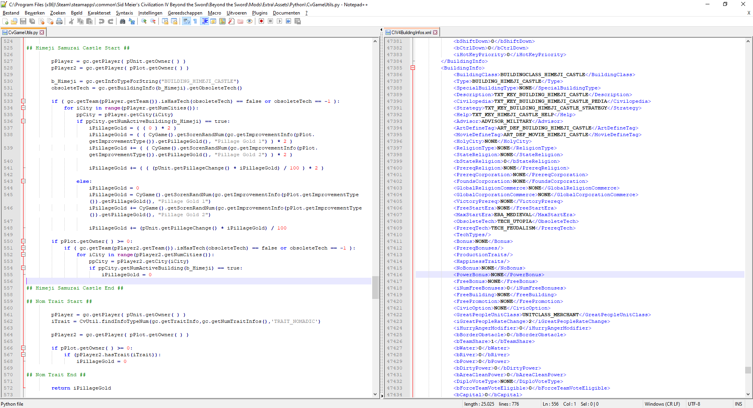This screenshot has width=753, height=408.
Task: Start macro recording with the red record icon
Action: tap(261, 21)
